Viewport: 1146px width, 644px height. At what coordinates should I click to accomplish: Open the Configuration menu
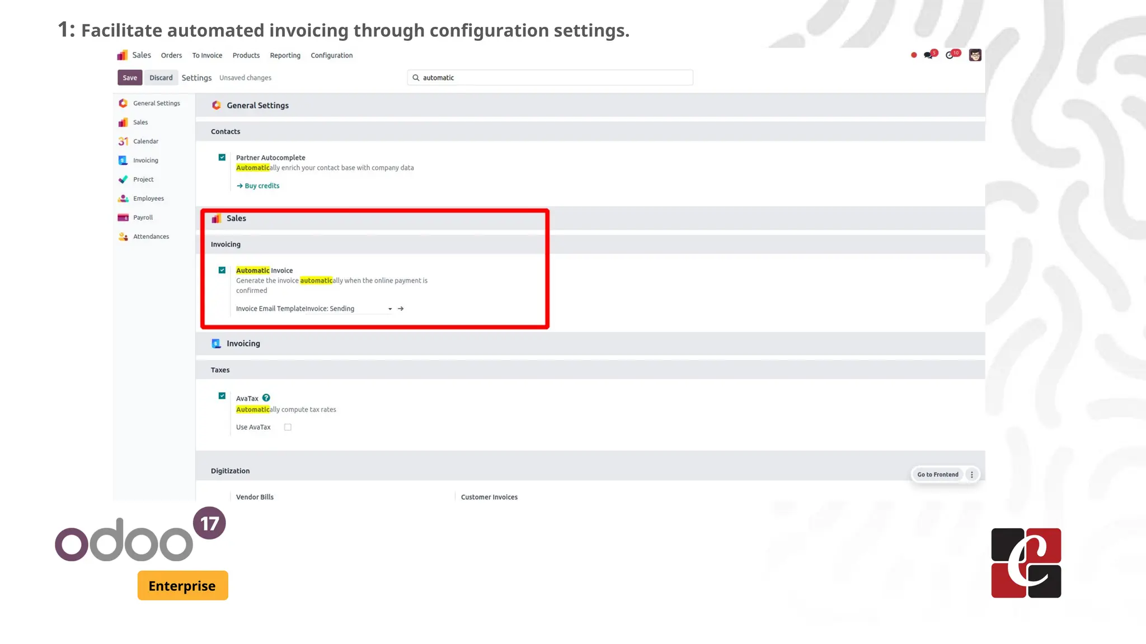tap(331, 55)
